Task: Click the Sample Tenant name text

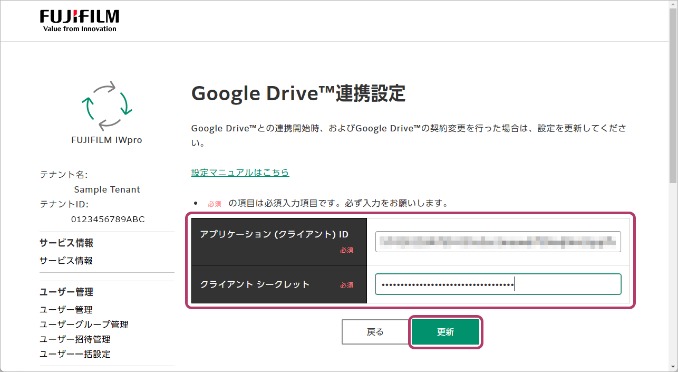Action: (x=107, y=189)
